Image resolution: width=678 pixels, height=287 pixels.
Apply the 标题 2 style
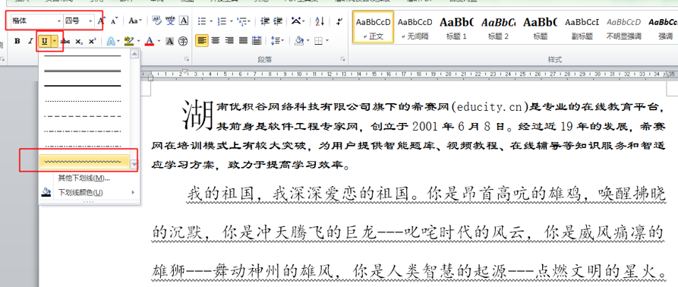498,27
